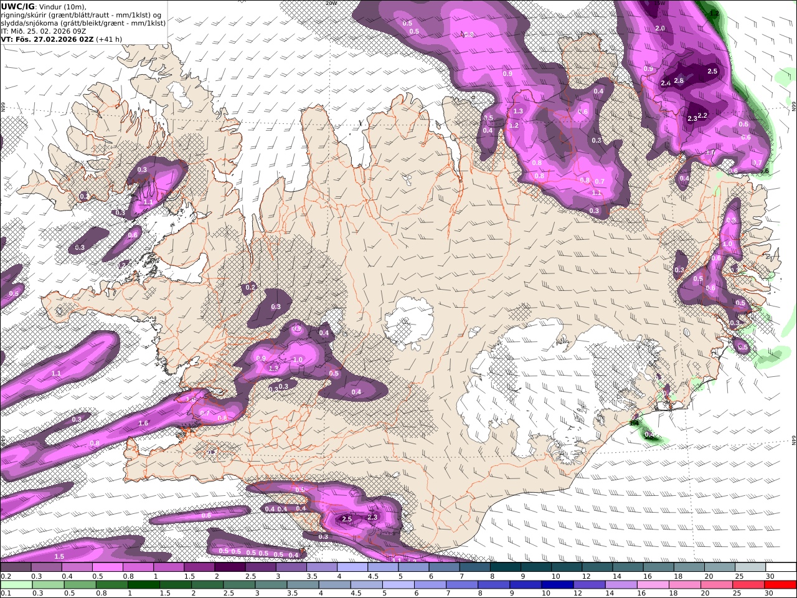Click the valid time 'VT: Fös. 27.02.2026 02Z'
The width and height of the screenshot is (797, 598).
[47, 39]
